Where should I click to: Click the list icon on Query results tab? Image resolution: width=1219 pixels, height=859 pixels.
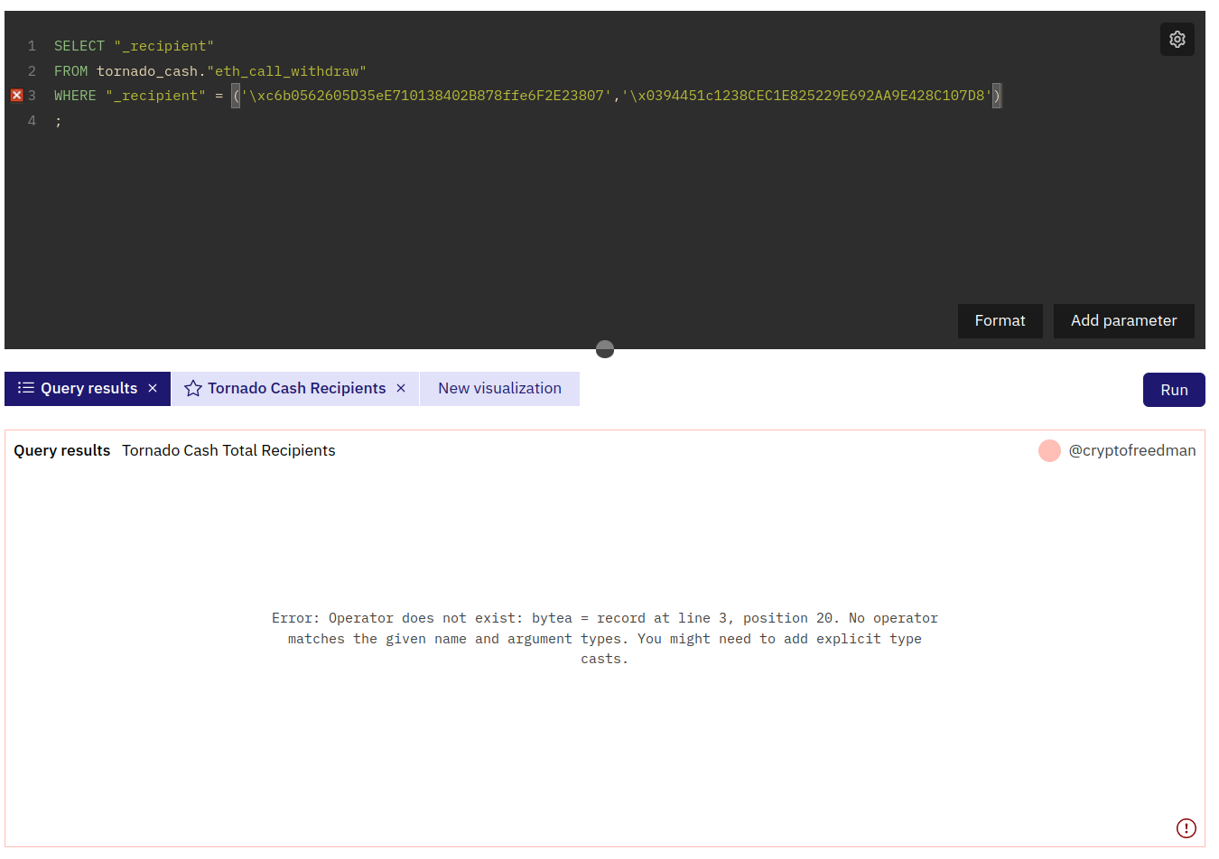coord(26,388)
